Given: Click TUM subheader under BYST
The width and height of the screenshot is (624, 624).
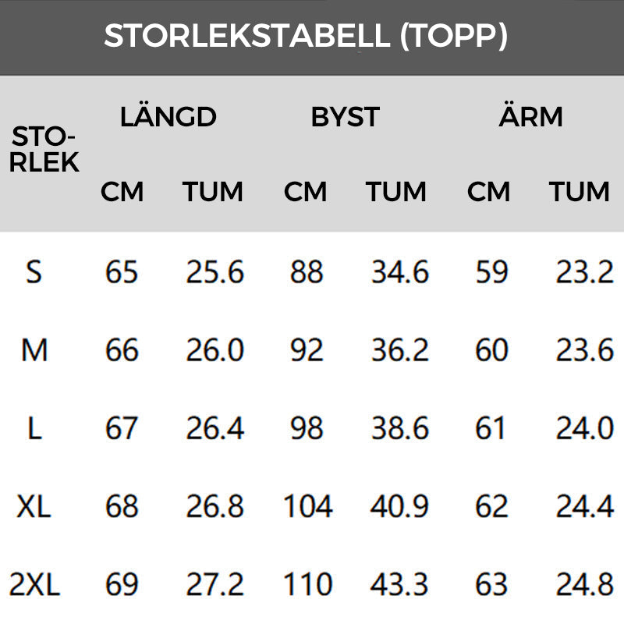Looking at the screenshot, I should point(396,192).
